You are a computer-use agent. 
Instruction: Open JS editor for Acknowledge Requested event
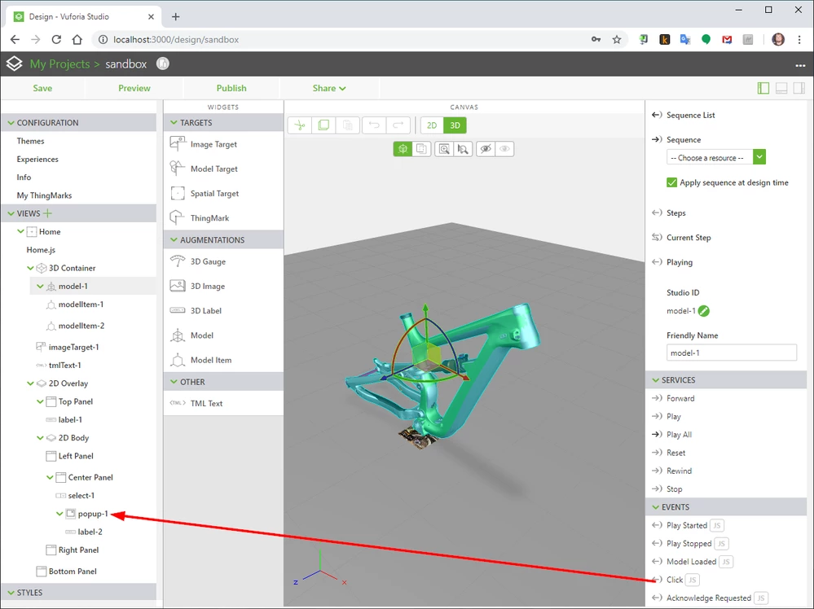click(760, 598)
